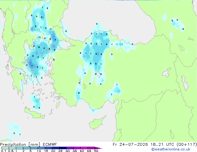Image resolution: width=197 pixels, height=152 pixels.
Task: Click the 25–30 mm dark navy legend box
Action: [x=62, y=148]
